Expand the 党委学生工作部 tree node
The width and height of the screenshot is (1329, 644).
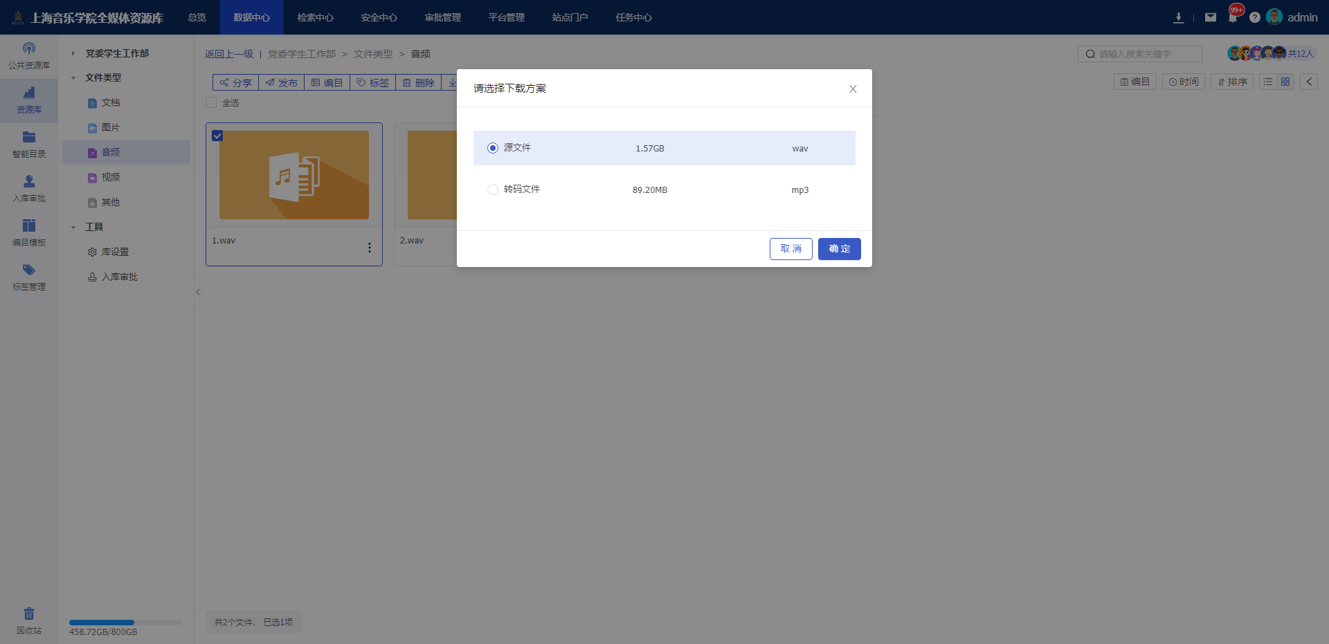[x=73, y=53]
